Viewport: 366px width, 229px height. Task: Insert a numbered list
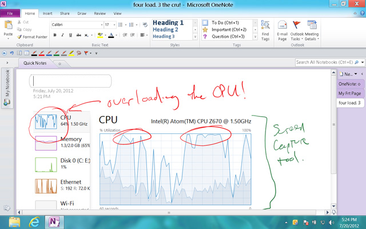click(132, 25)
